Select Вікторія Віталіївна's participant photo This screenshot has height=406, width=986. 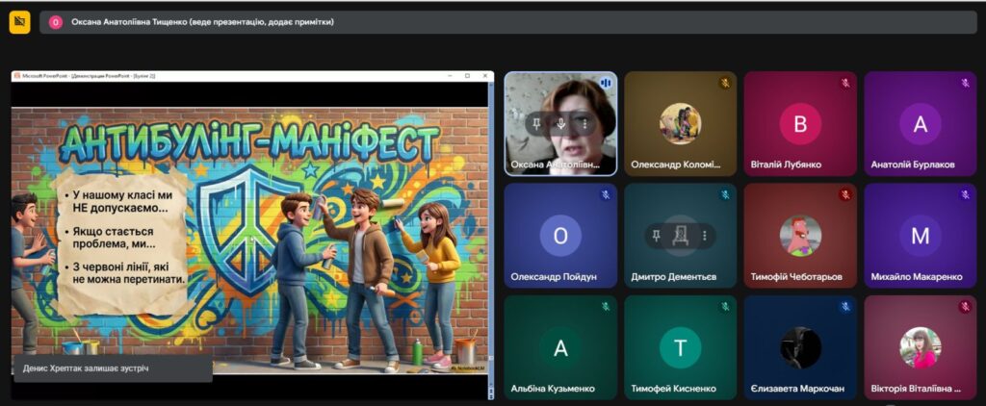920,347
